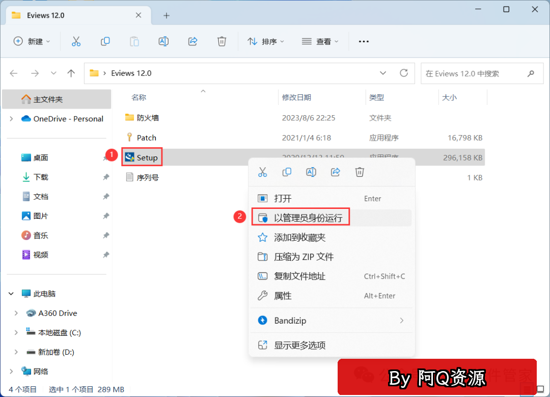Select the Eviews 12.0 tab
The image size is (550, 397).
78,15
